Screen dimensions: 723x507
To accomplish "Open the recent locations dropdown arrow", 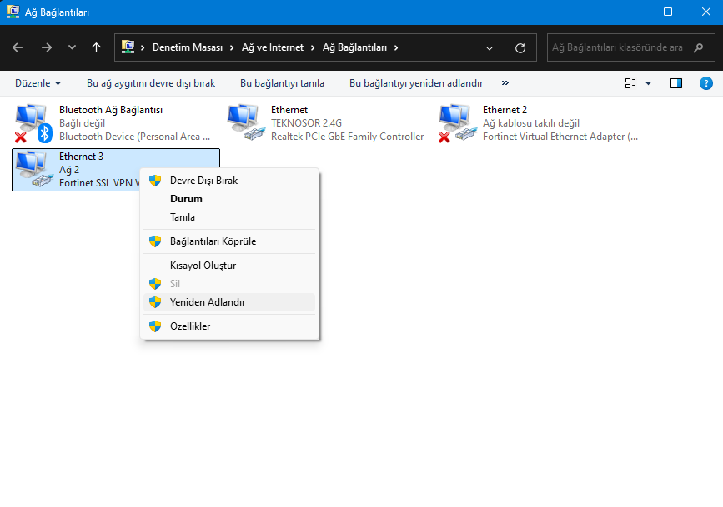I will pyautogui.click(x=72, y=47).
